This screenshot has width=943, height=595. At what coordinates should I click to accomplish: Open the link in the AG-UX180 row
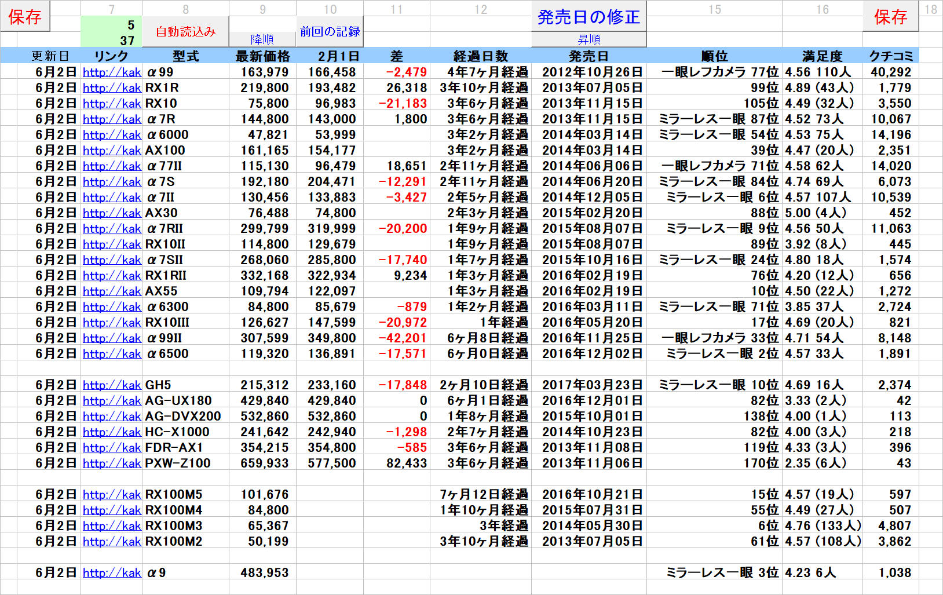112,401
